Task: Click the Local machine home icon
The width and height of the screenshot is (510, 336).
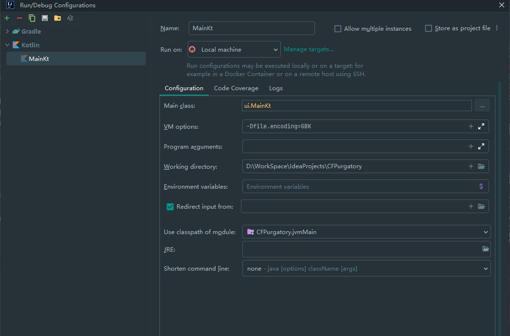Action: coord(192,49)
